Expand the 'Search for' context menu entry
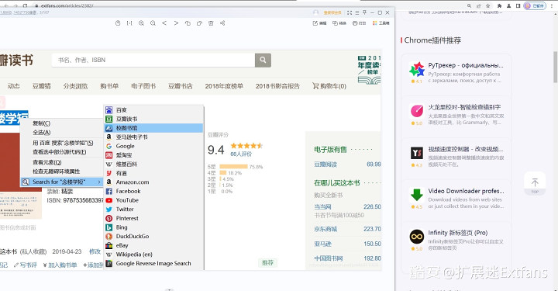The image size is (558, 291). (62, 182)
